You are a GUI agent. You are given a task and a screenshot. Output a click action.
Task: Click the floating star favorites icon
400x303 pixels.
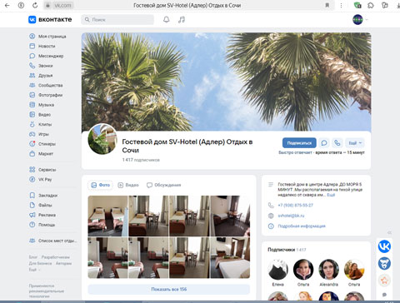tap(384, 280)
